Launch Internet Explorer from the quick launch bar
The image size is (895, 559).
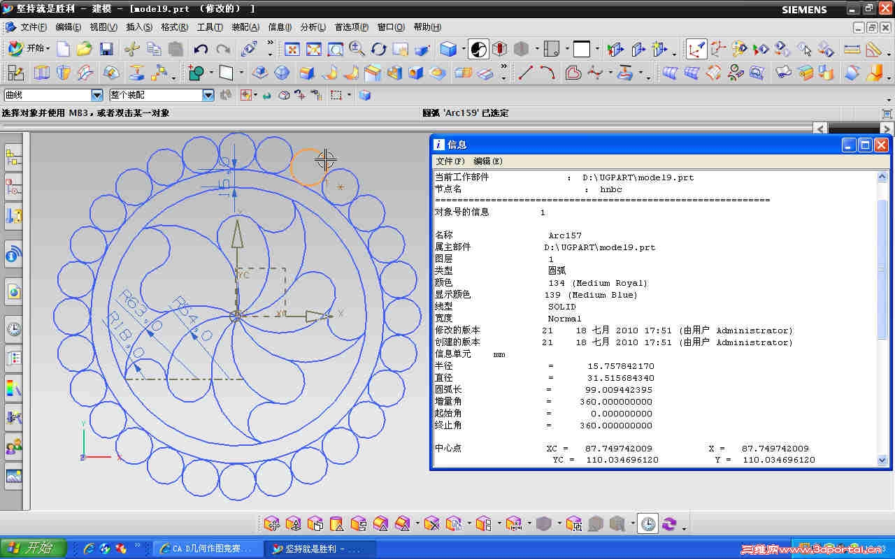click(x=89, y=549)
